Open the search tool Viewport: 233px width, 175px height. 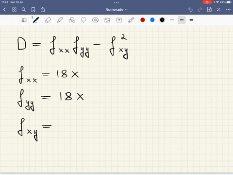[x=24, y=10]
